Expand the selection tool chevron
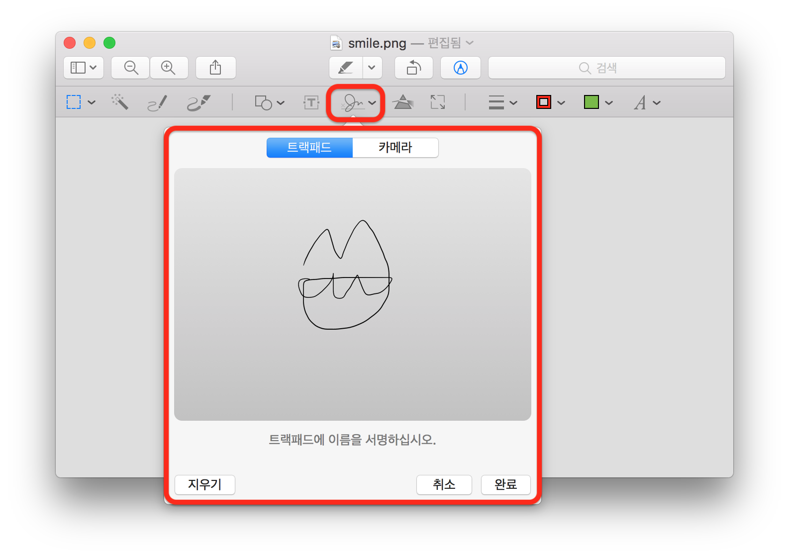Screen dimensions: 789x557 [92, 102]
